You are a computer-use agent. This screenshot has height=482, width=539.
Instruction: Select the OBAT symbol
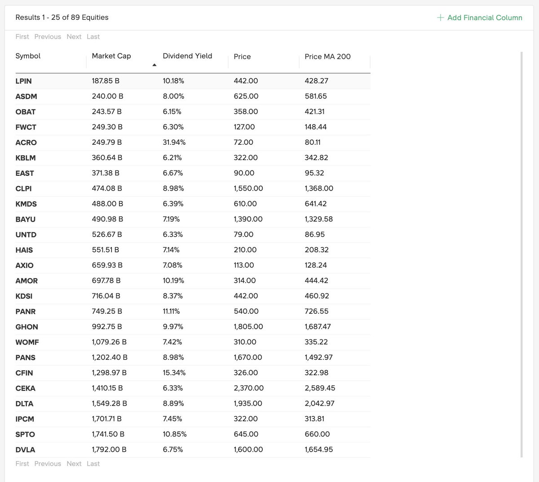pyautogui.click(x=26, y=112)
